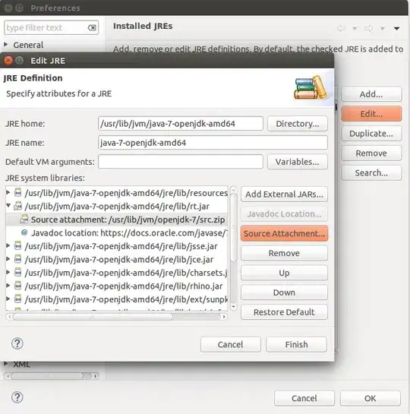Click the charsets.jar library icon
This screenshot has height=414, width=410.
coord(17,272)
